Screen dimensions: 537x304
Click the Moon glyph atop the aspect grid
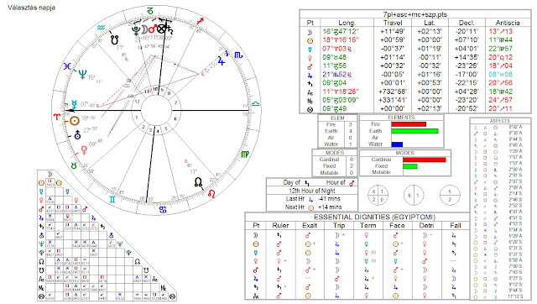(x=50, y=174)
